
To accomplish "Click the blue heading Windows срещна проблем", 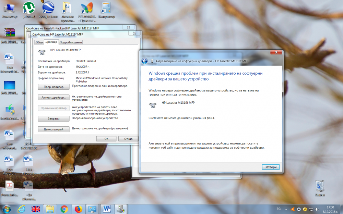I will click(205, 76).
